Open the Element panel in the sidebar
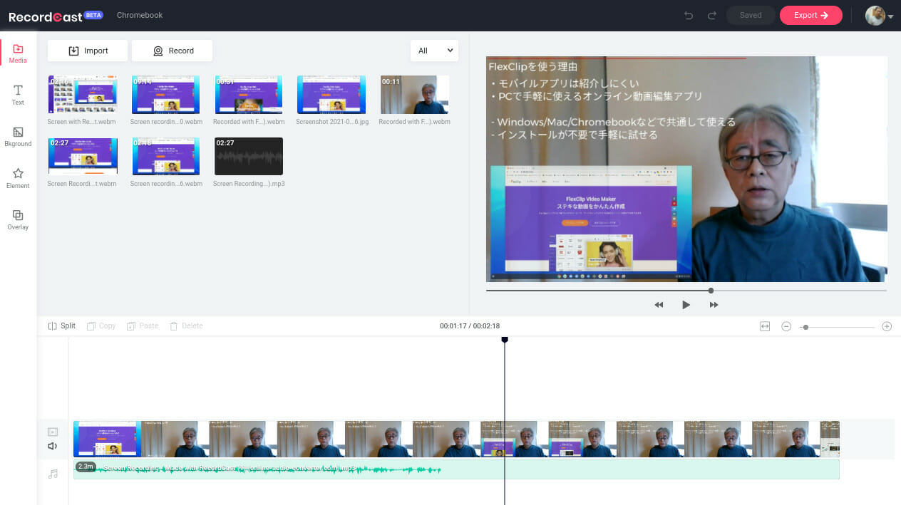 18,178
